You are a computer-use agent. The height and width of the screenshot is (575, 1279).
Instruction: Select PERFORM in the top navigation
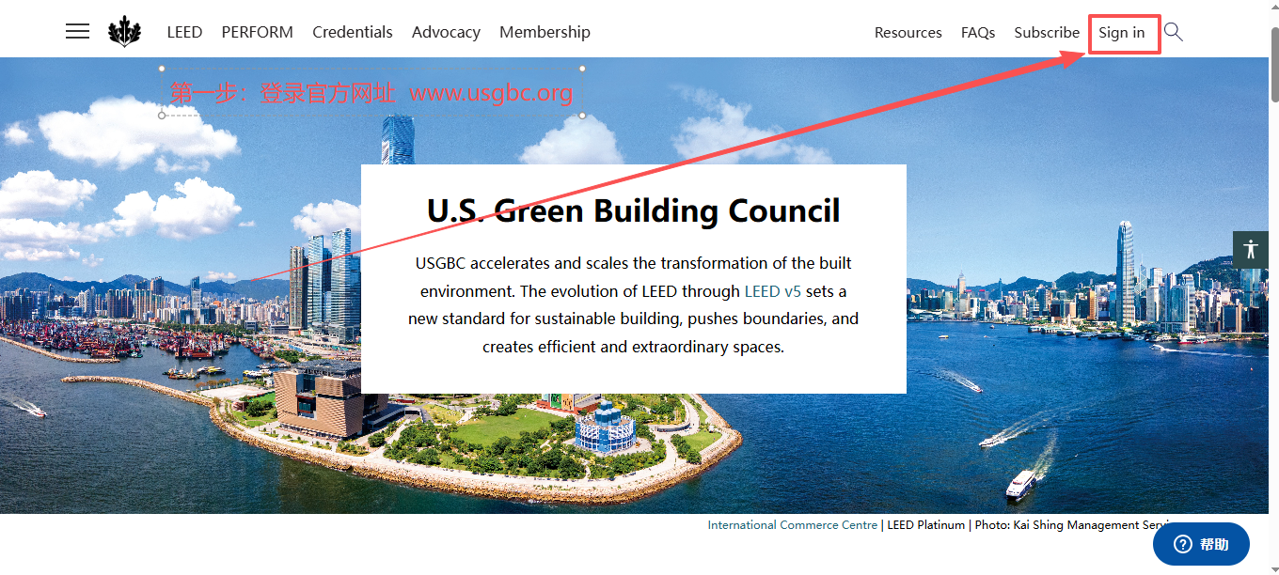coord(257,31)
